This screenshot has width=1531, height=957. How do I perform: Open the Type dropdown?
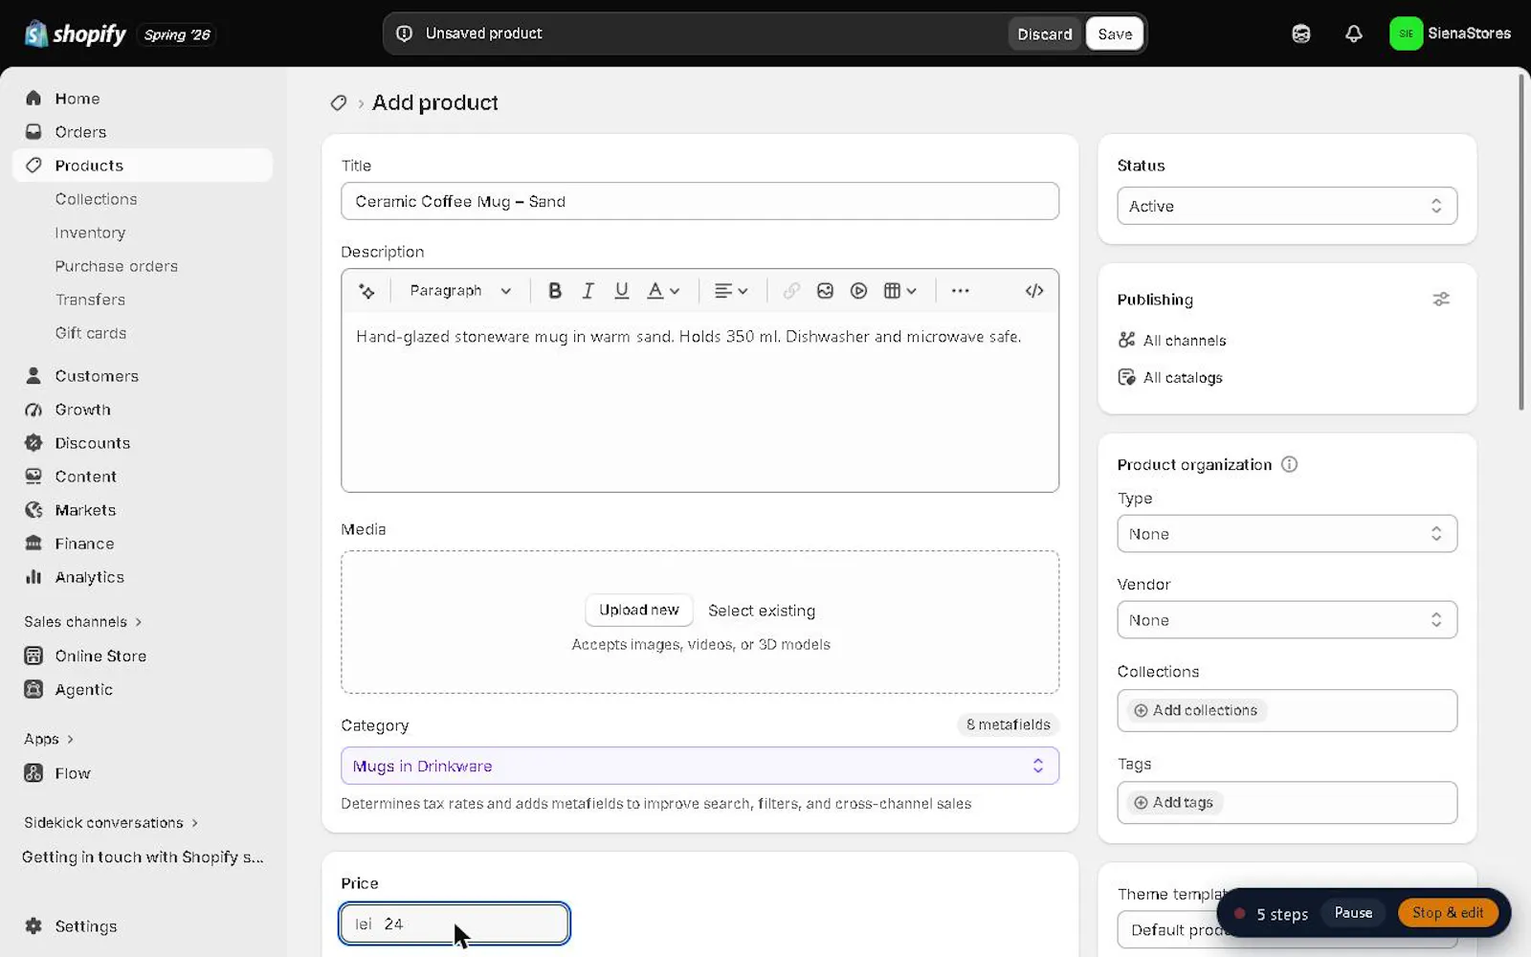coord(1286,534)
